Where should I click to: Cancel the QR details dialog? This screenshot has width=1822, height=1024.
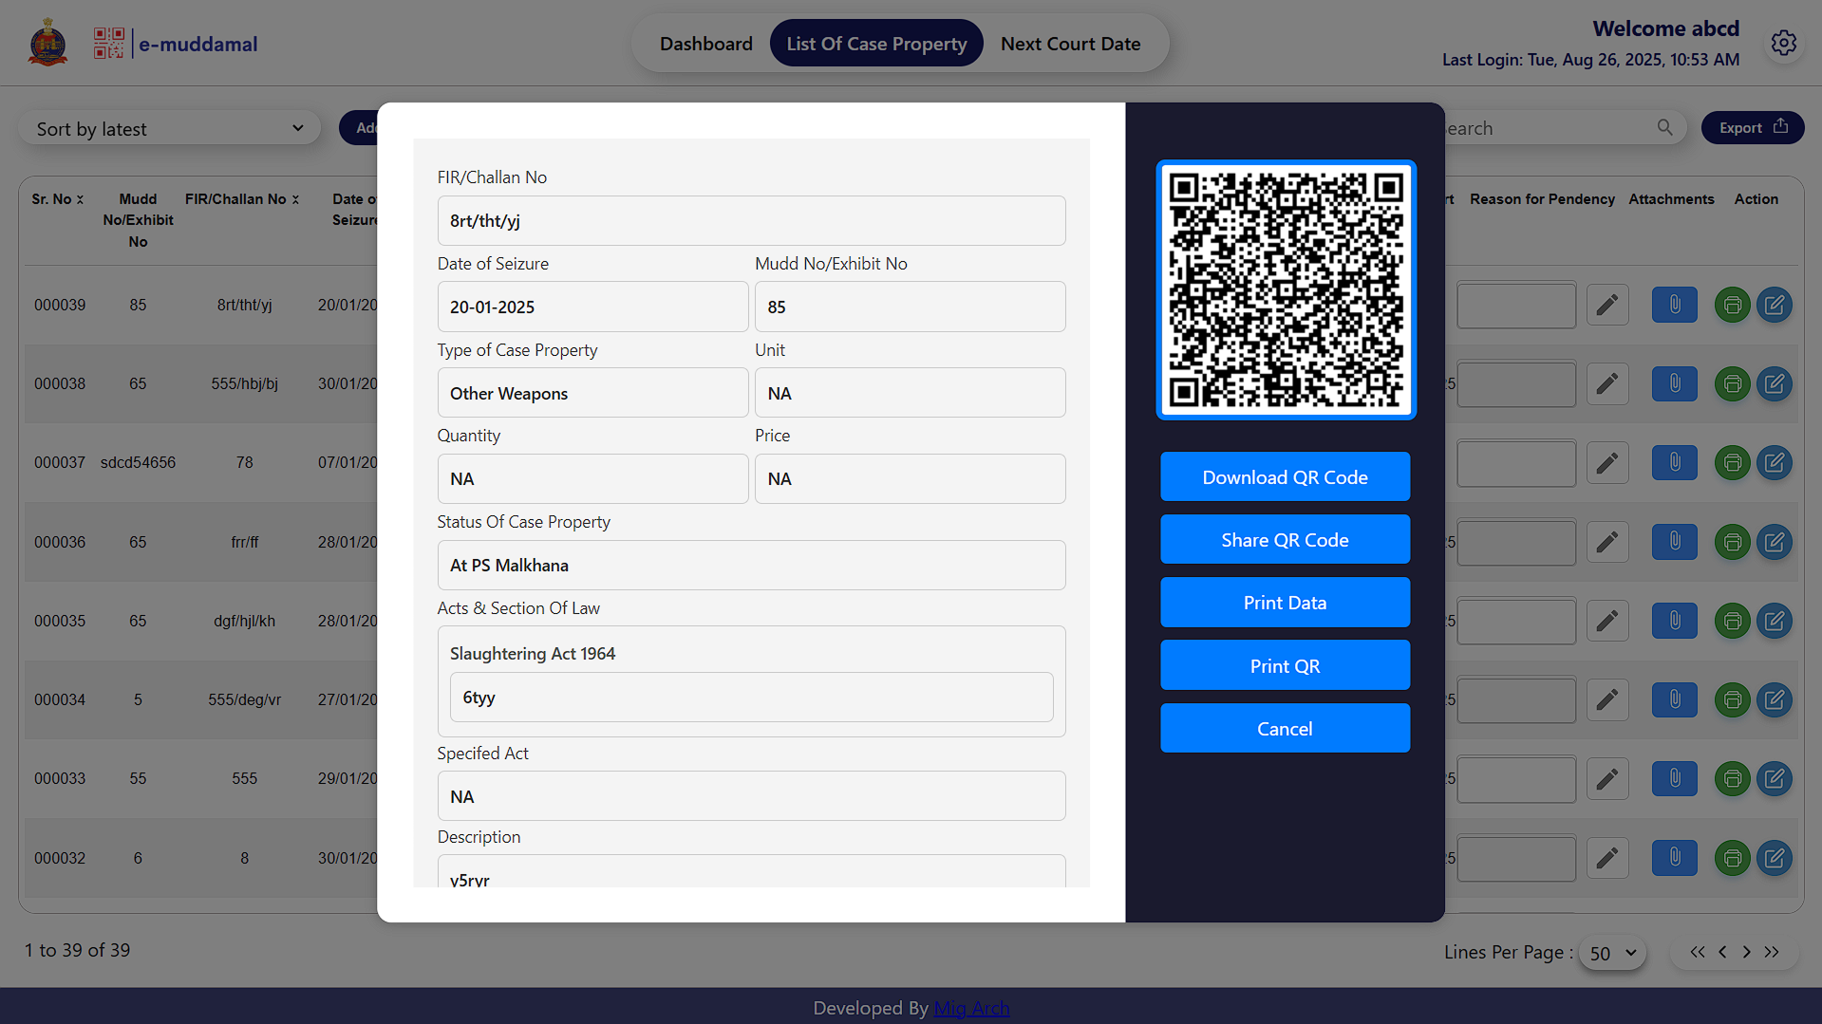click(1285, 729)
